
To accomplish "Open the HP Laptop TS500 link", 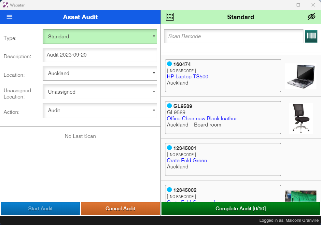I will pyautogui.click(x=188, y=76).
